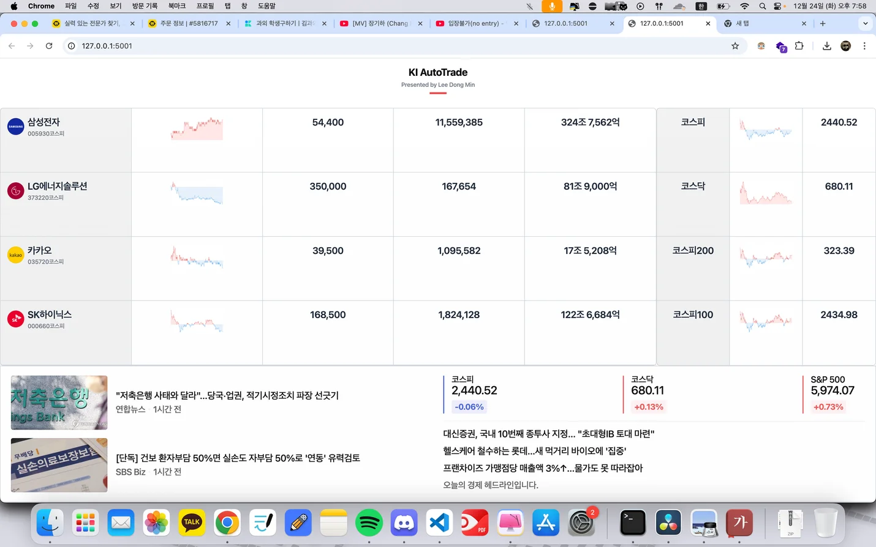
Task: View site information icon in address bar
Action: point(72,46)
